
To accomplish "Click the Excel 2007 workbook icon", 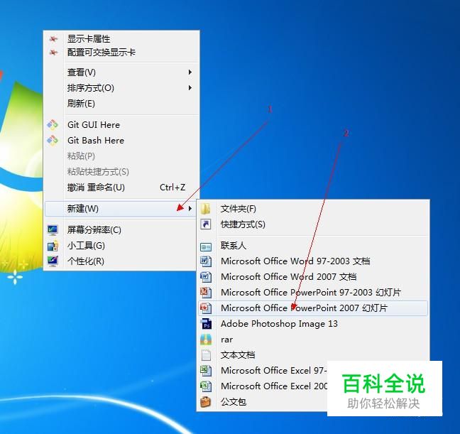I will (x=206, y=386).
